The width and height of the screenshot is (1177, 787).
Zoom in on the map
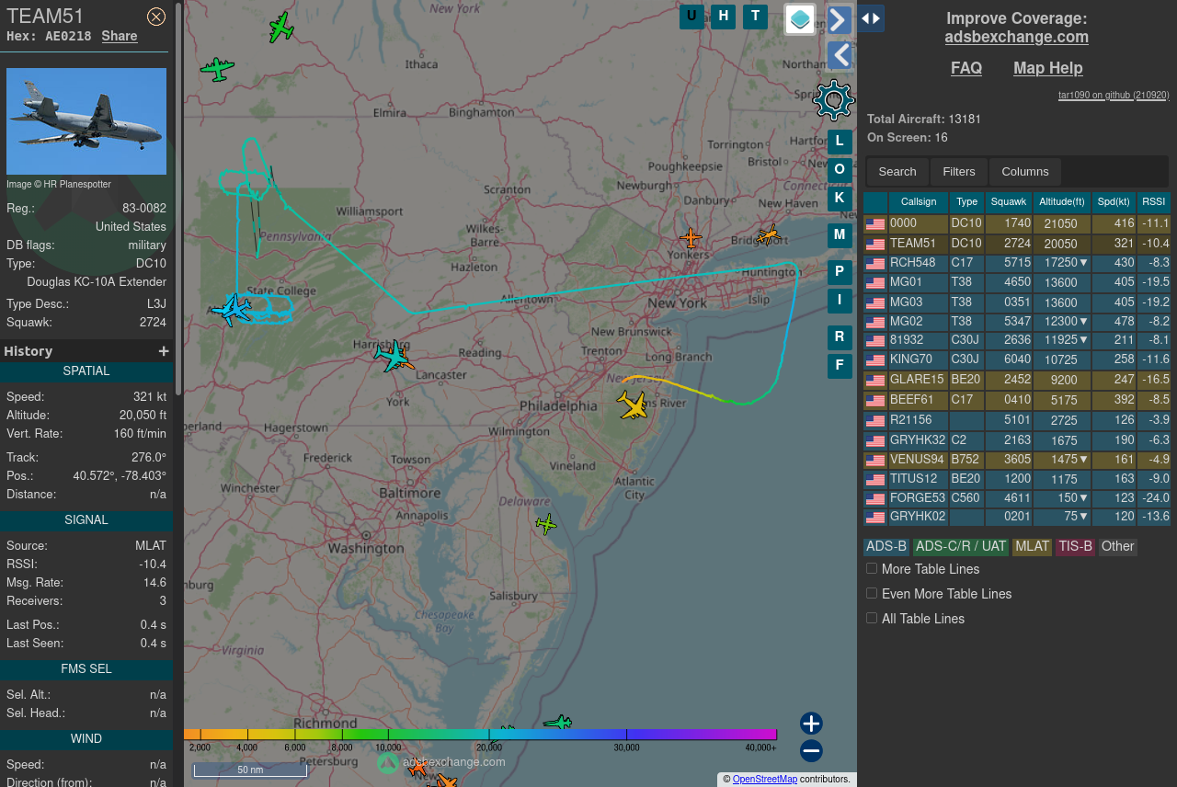pyautogui.click(x=811, y=724)
